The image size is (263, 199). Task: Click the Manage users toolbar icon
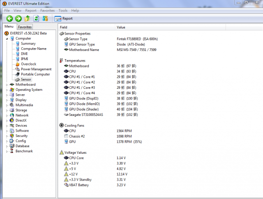pos(45,19)
